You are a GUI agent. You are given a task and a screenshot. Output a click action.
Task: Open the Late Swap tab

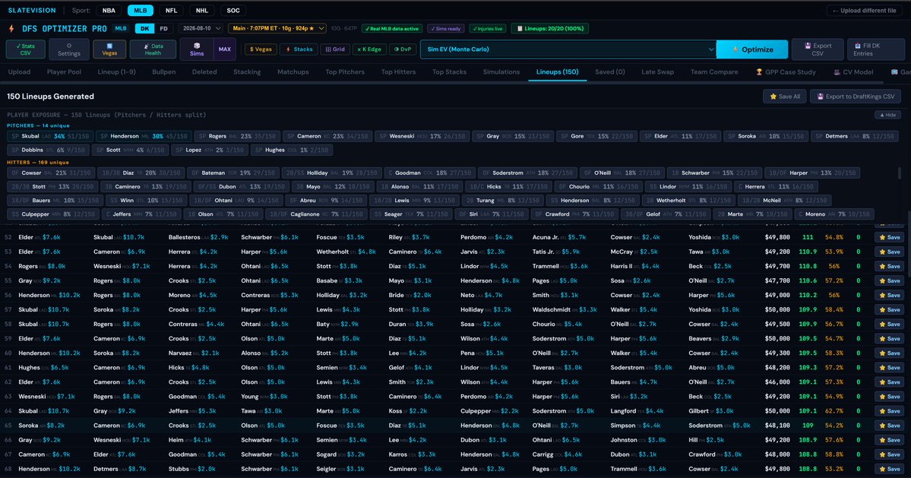coord(658,72)
